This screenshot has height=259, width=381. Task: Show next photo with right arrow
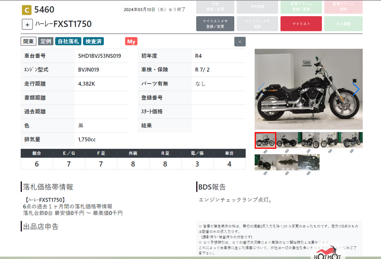click(356, 89)
